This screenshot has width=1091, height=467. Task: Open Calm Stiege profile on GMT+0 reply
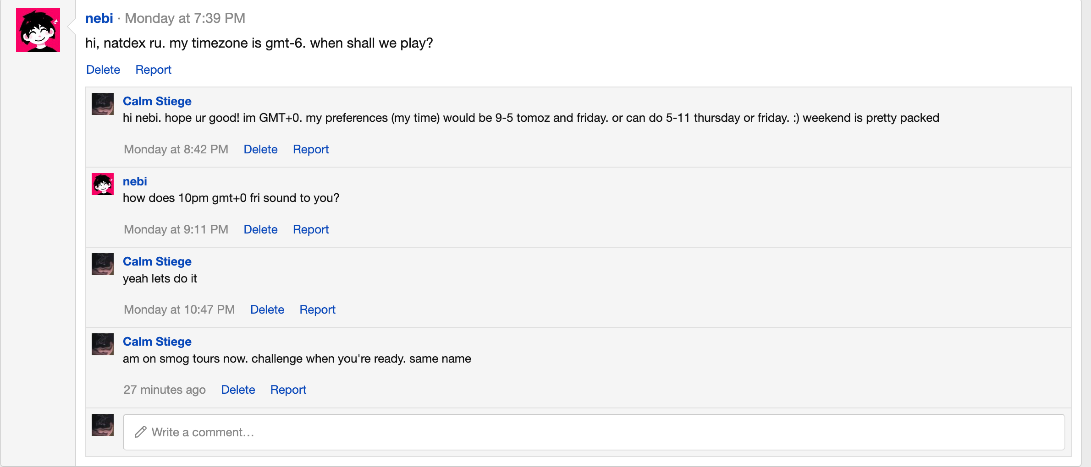tap(157, 101)
